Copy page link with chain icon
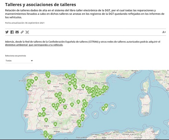The height and width of the screenshot is (140, 169). click(x=22, y=32)
